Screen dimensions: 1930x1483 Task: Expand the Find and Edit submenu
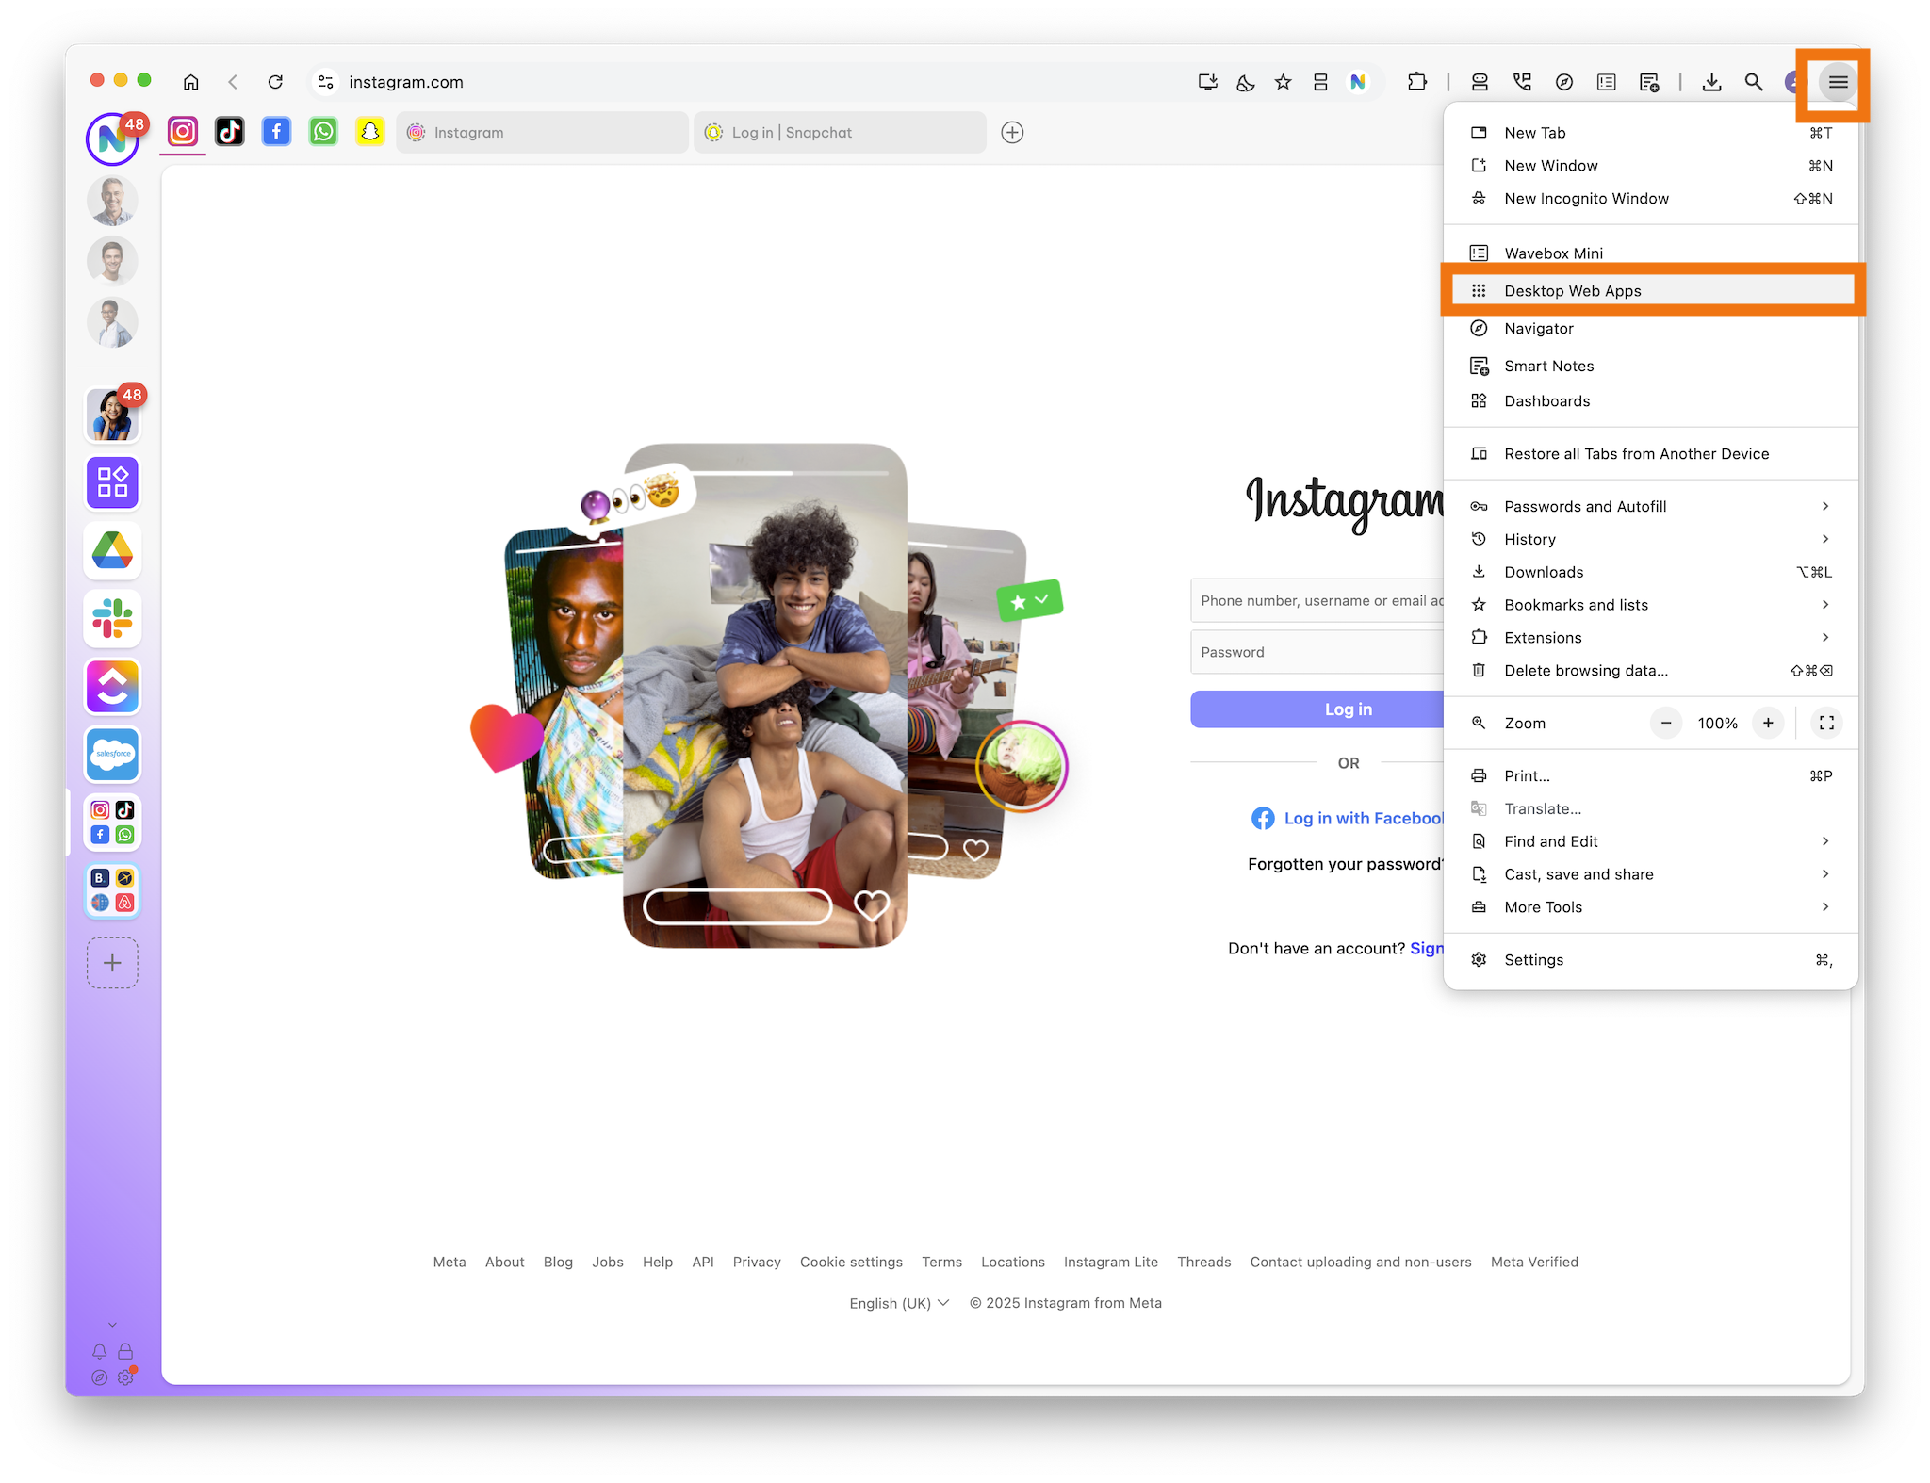click(x=1651, y=841)
